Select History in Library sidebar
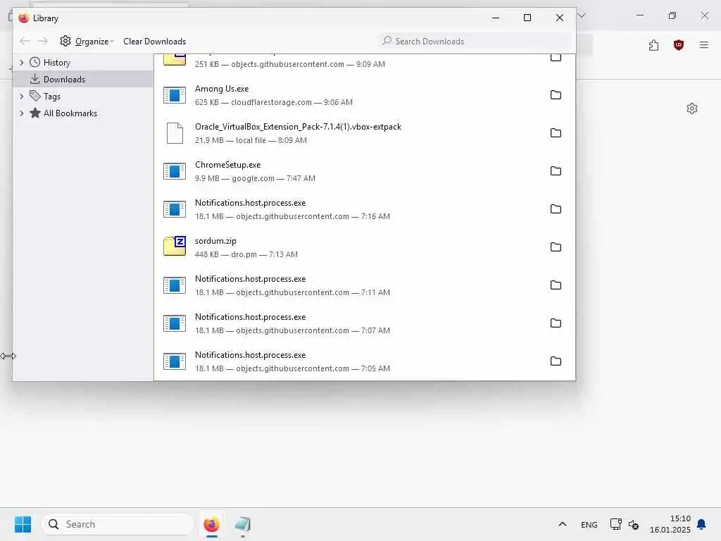Image resolution: width=721 pixels, height=541 pixels. click(x=56, y=63)
